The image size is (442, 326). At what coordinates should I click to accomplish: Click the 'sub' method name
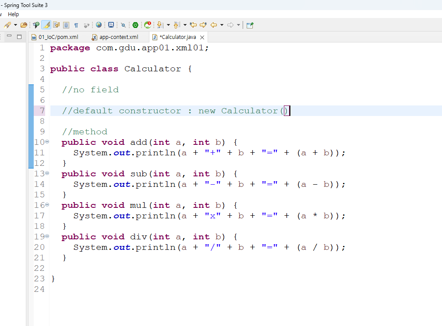coord(138,174)
